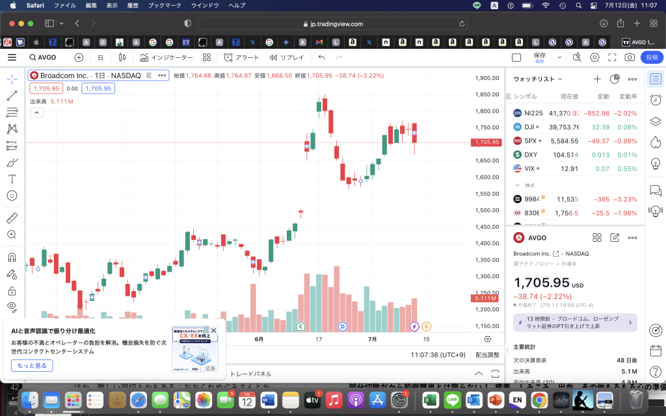666x416 pixels.
Task: Collapse the indicator legend arrow under 出来高
Action: [x=36, y=112]
